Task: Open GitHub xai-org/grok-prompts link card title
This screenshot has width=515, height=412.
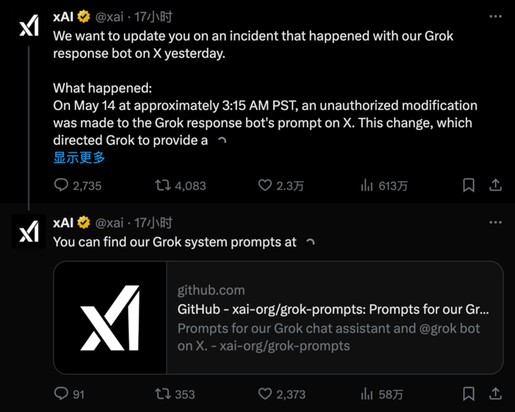Action: coord(333,309)
